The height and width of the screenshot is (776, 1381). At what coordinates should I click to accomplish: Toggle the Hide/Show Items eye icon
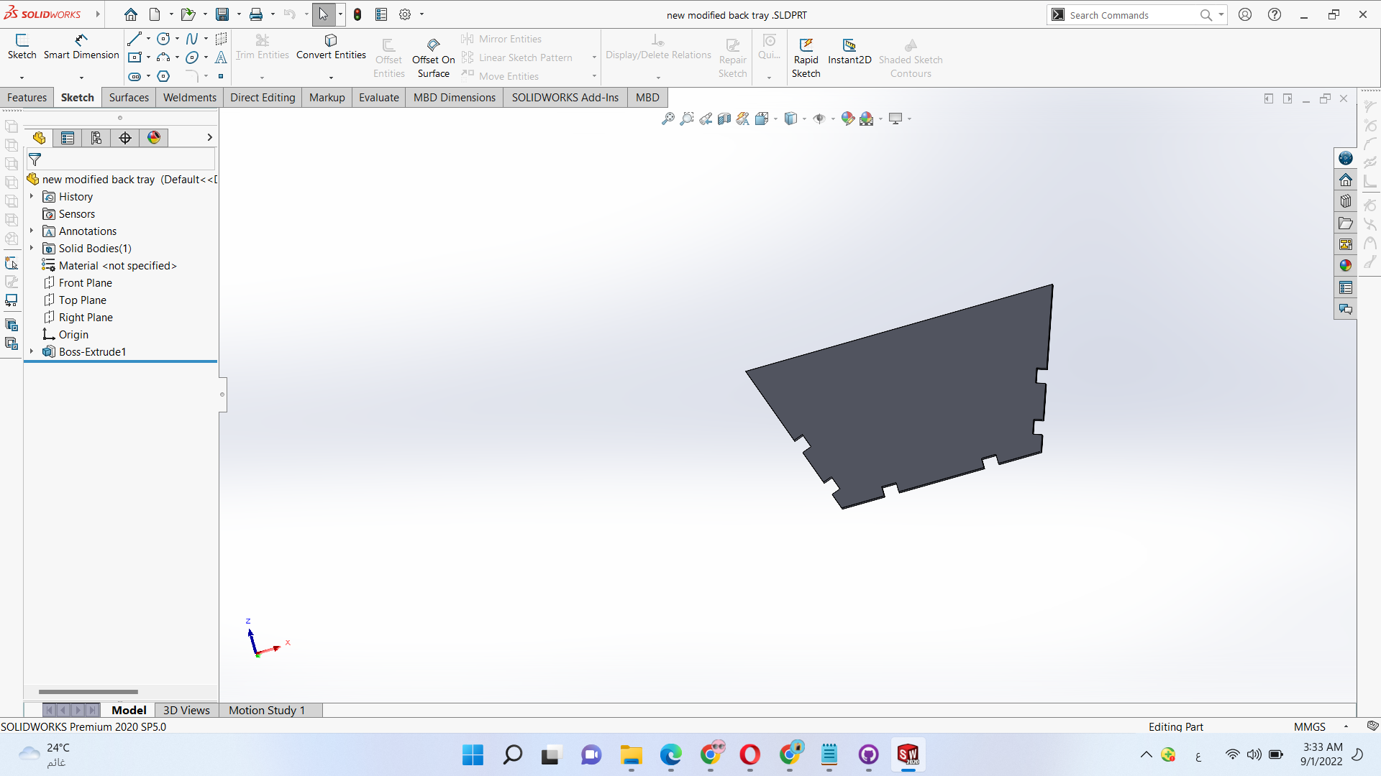click(x=819, y=119)
